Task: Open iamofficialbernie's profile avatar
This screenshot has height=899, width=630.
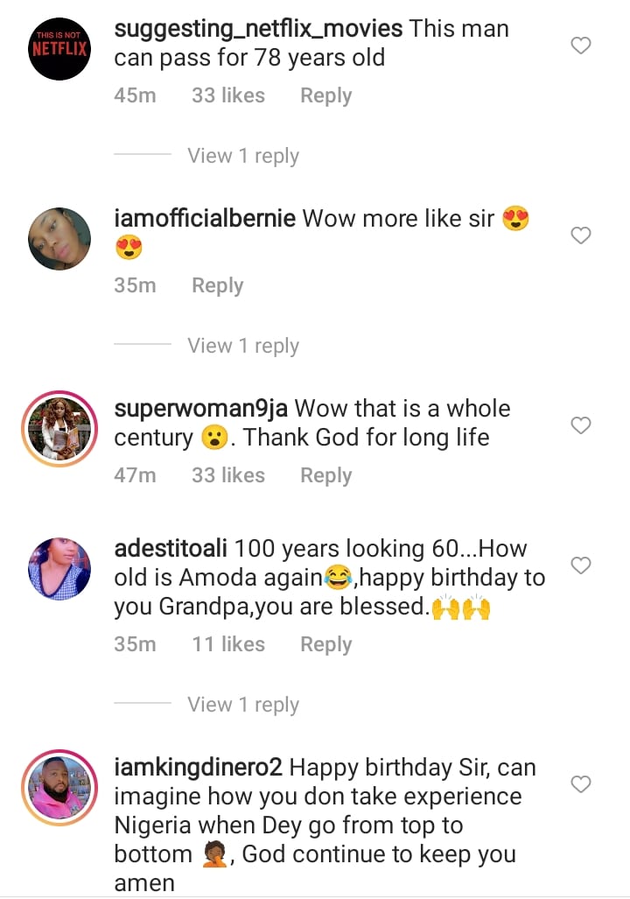Action: pos(59,238)
